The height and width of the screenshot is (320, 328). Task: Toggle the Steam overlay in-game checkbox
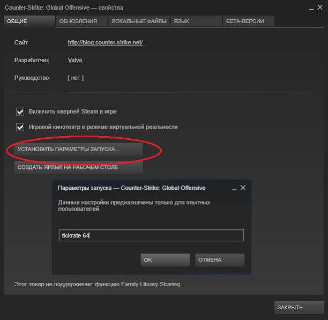20,111
